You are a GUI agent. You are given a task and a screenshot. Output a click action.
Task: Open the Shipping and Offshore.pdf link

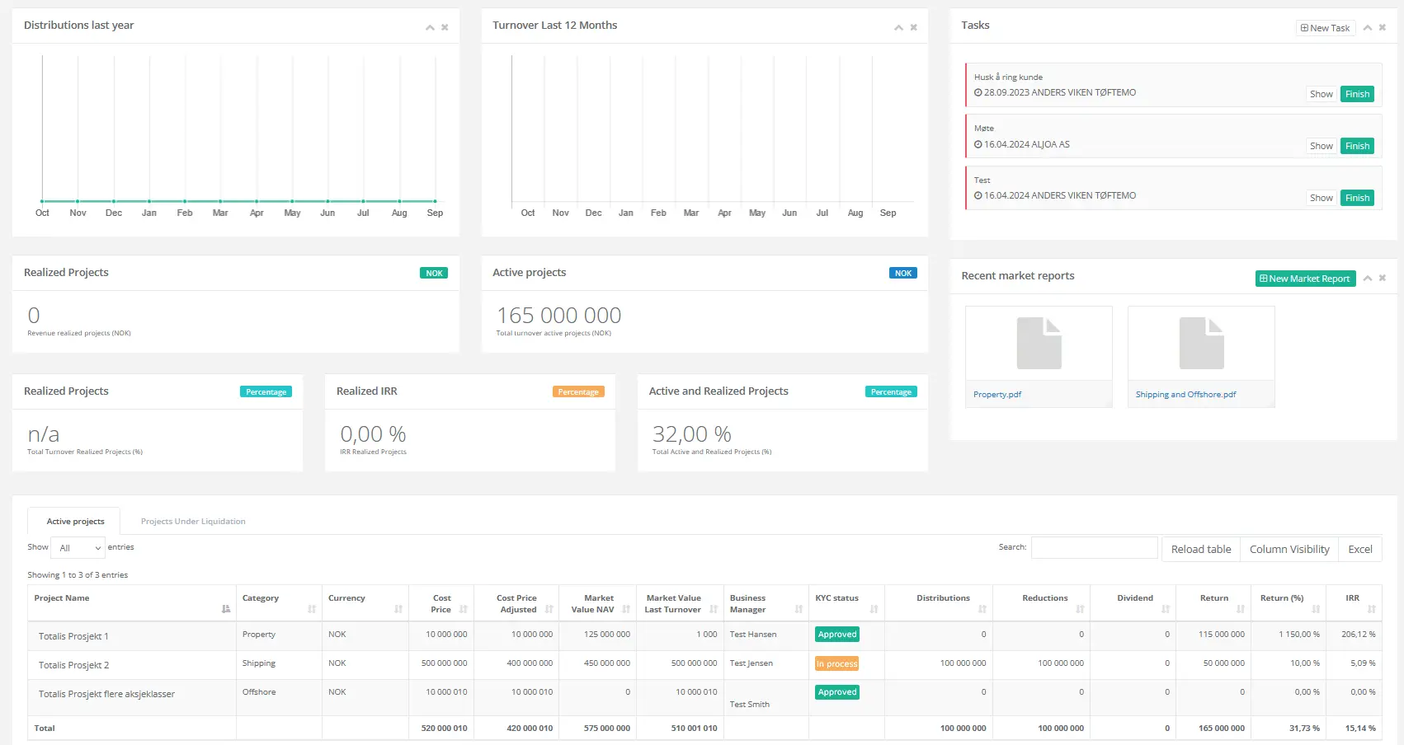(x=1185, y=395)
